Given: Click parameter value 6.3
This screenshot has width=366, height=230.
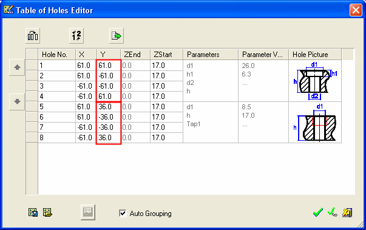Looking at the screenshot, I should coord(246,74).
